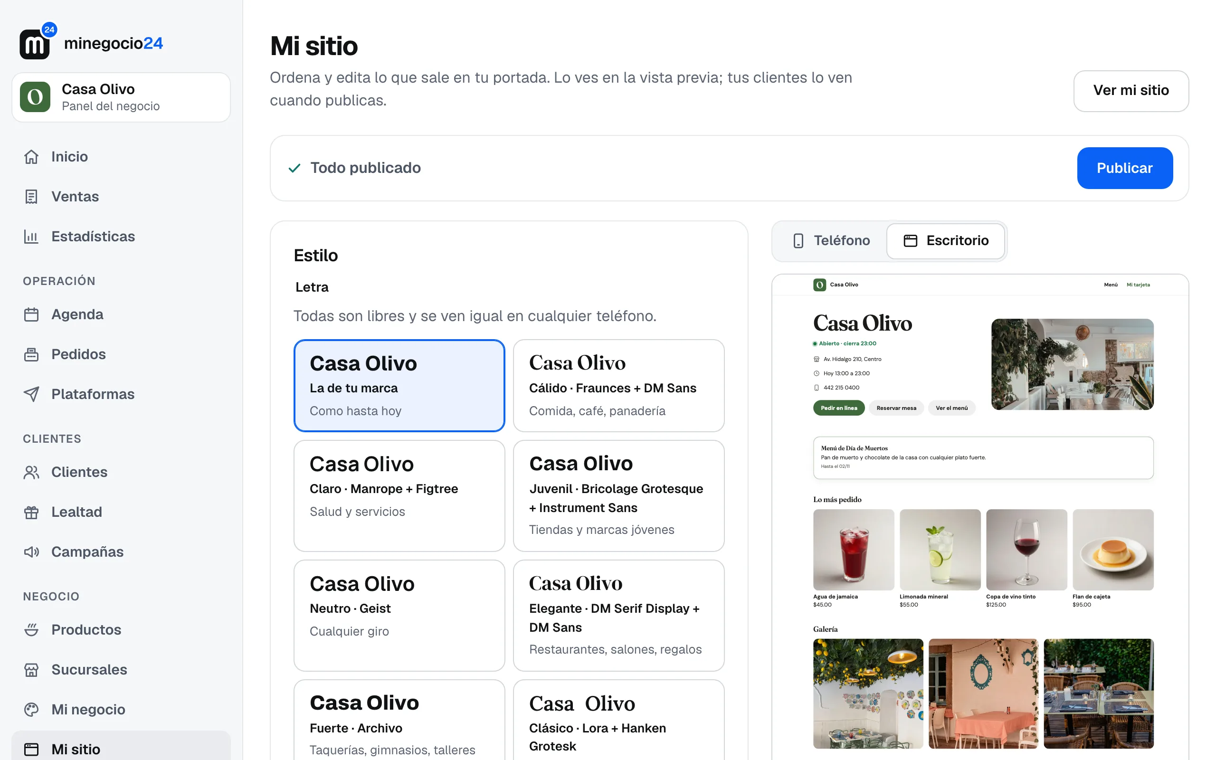This screenshot has width=1216, height=760.
Task: Pick the Juvenil Bricolage Grotesque font card
Action: coord(618,495)
